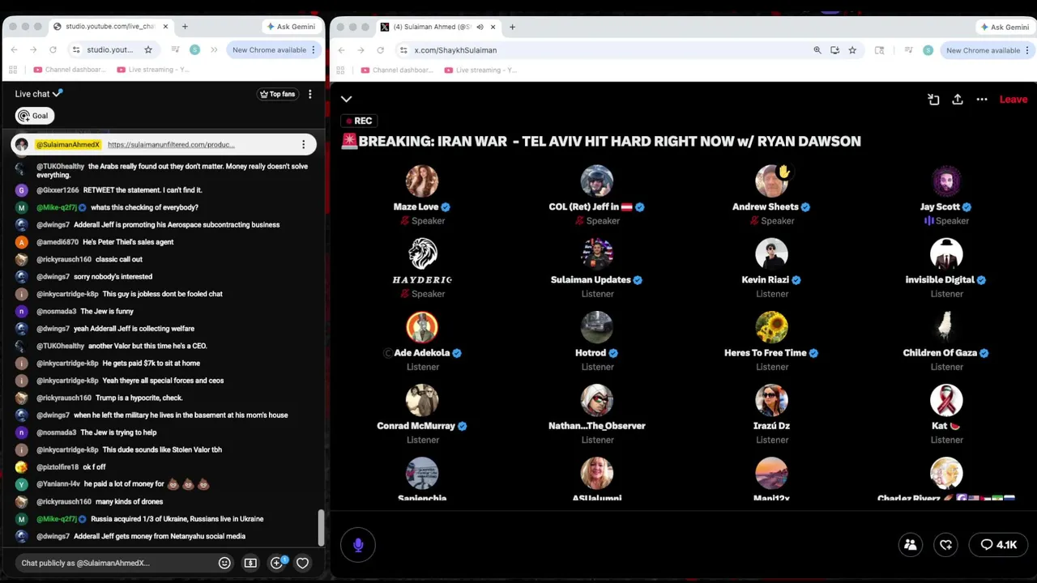Open the Goal button in live chat
Screen dimensions: 1037x583
click(34, 116)
